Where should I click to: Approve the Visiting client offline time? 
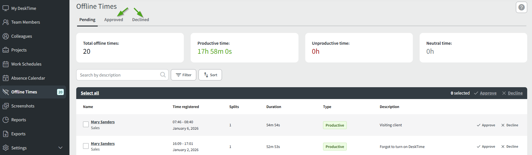[486, 125]
